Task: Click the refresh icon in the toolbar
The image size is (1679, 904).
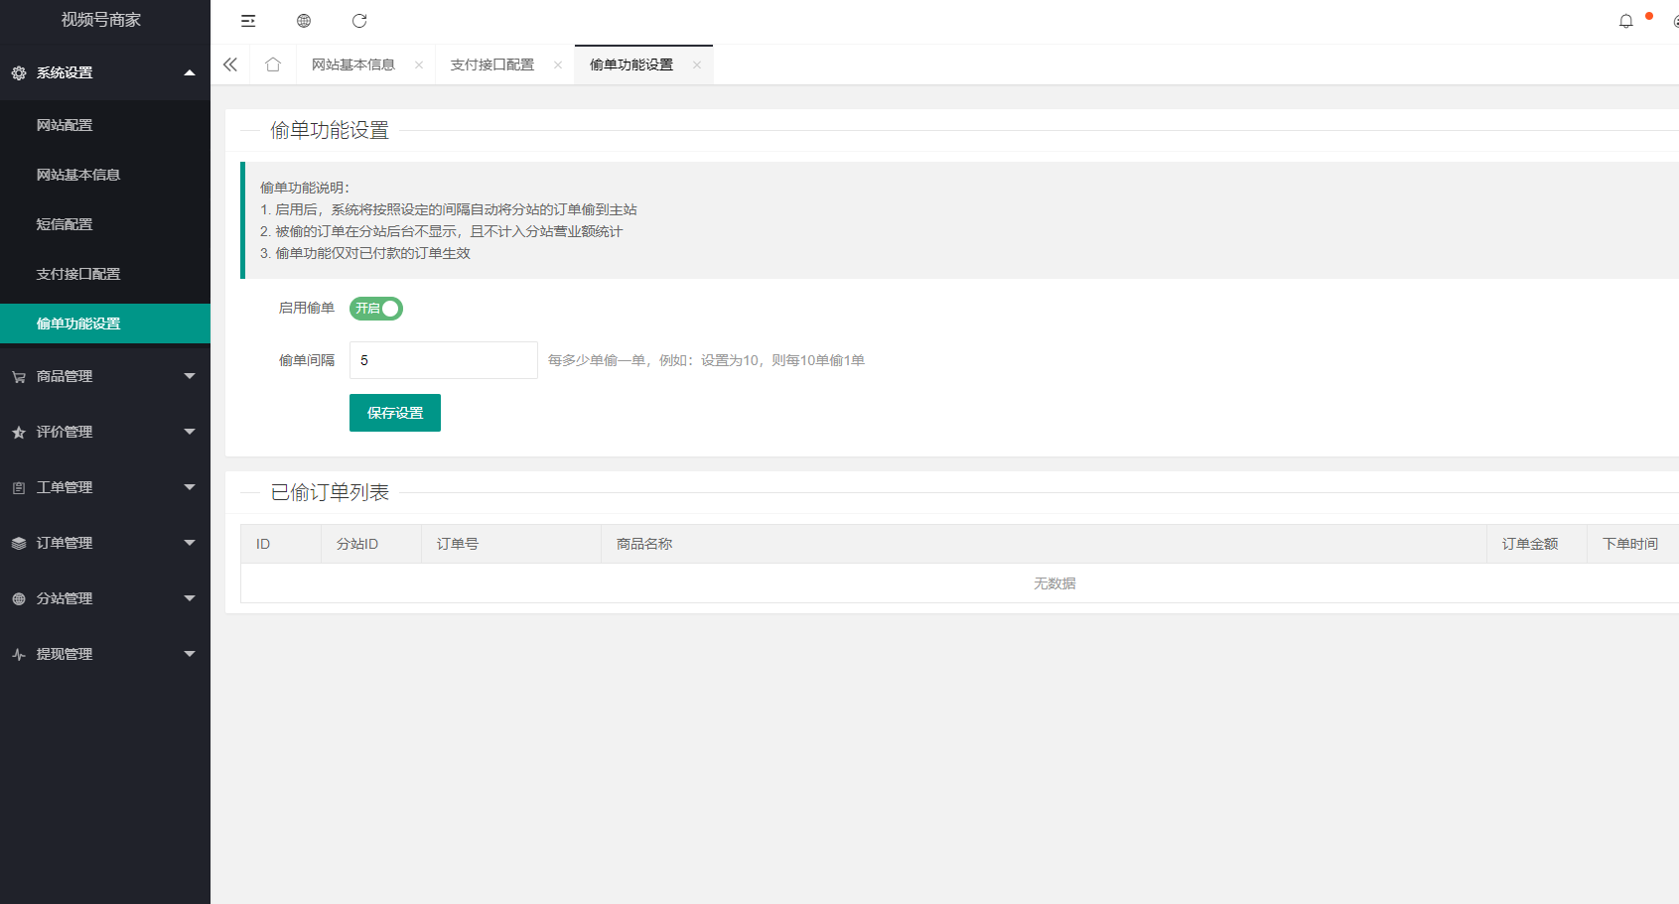Action: point(359,20)
